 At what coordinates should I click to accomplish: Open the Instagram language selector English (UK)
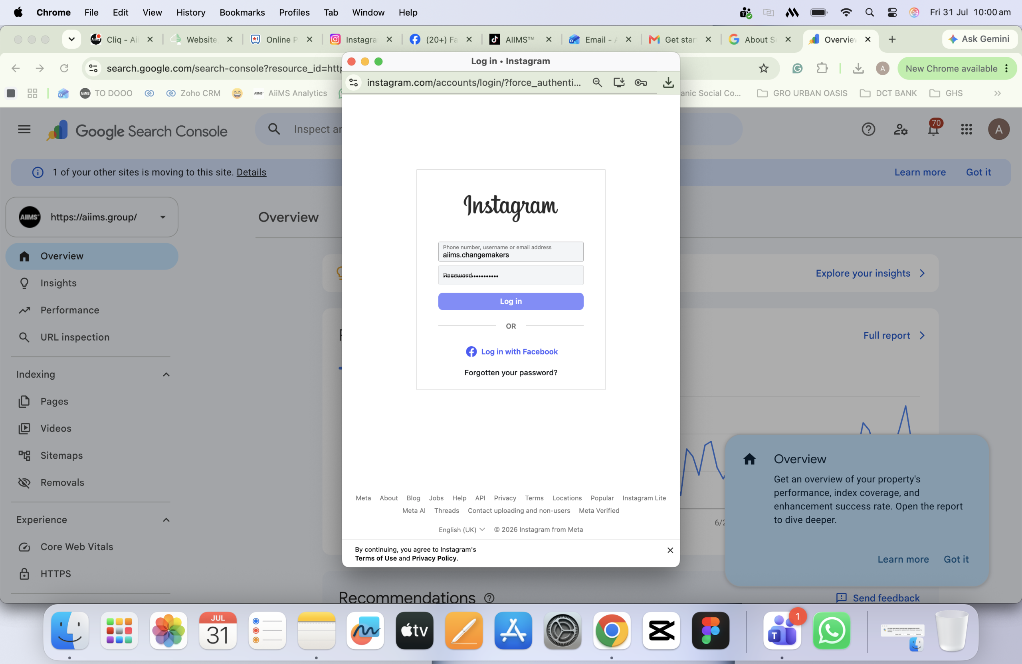pos(461,529)
